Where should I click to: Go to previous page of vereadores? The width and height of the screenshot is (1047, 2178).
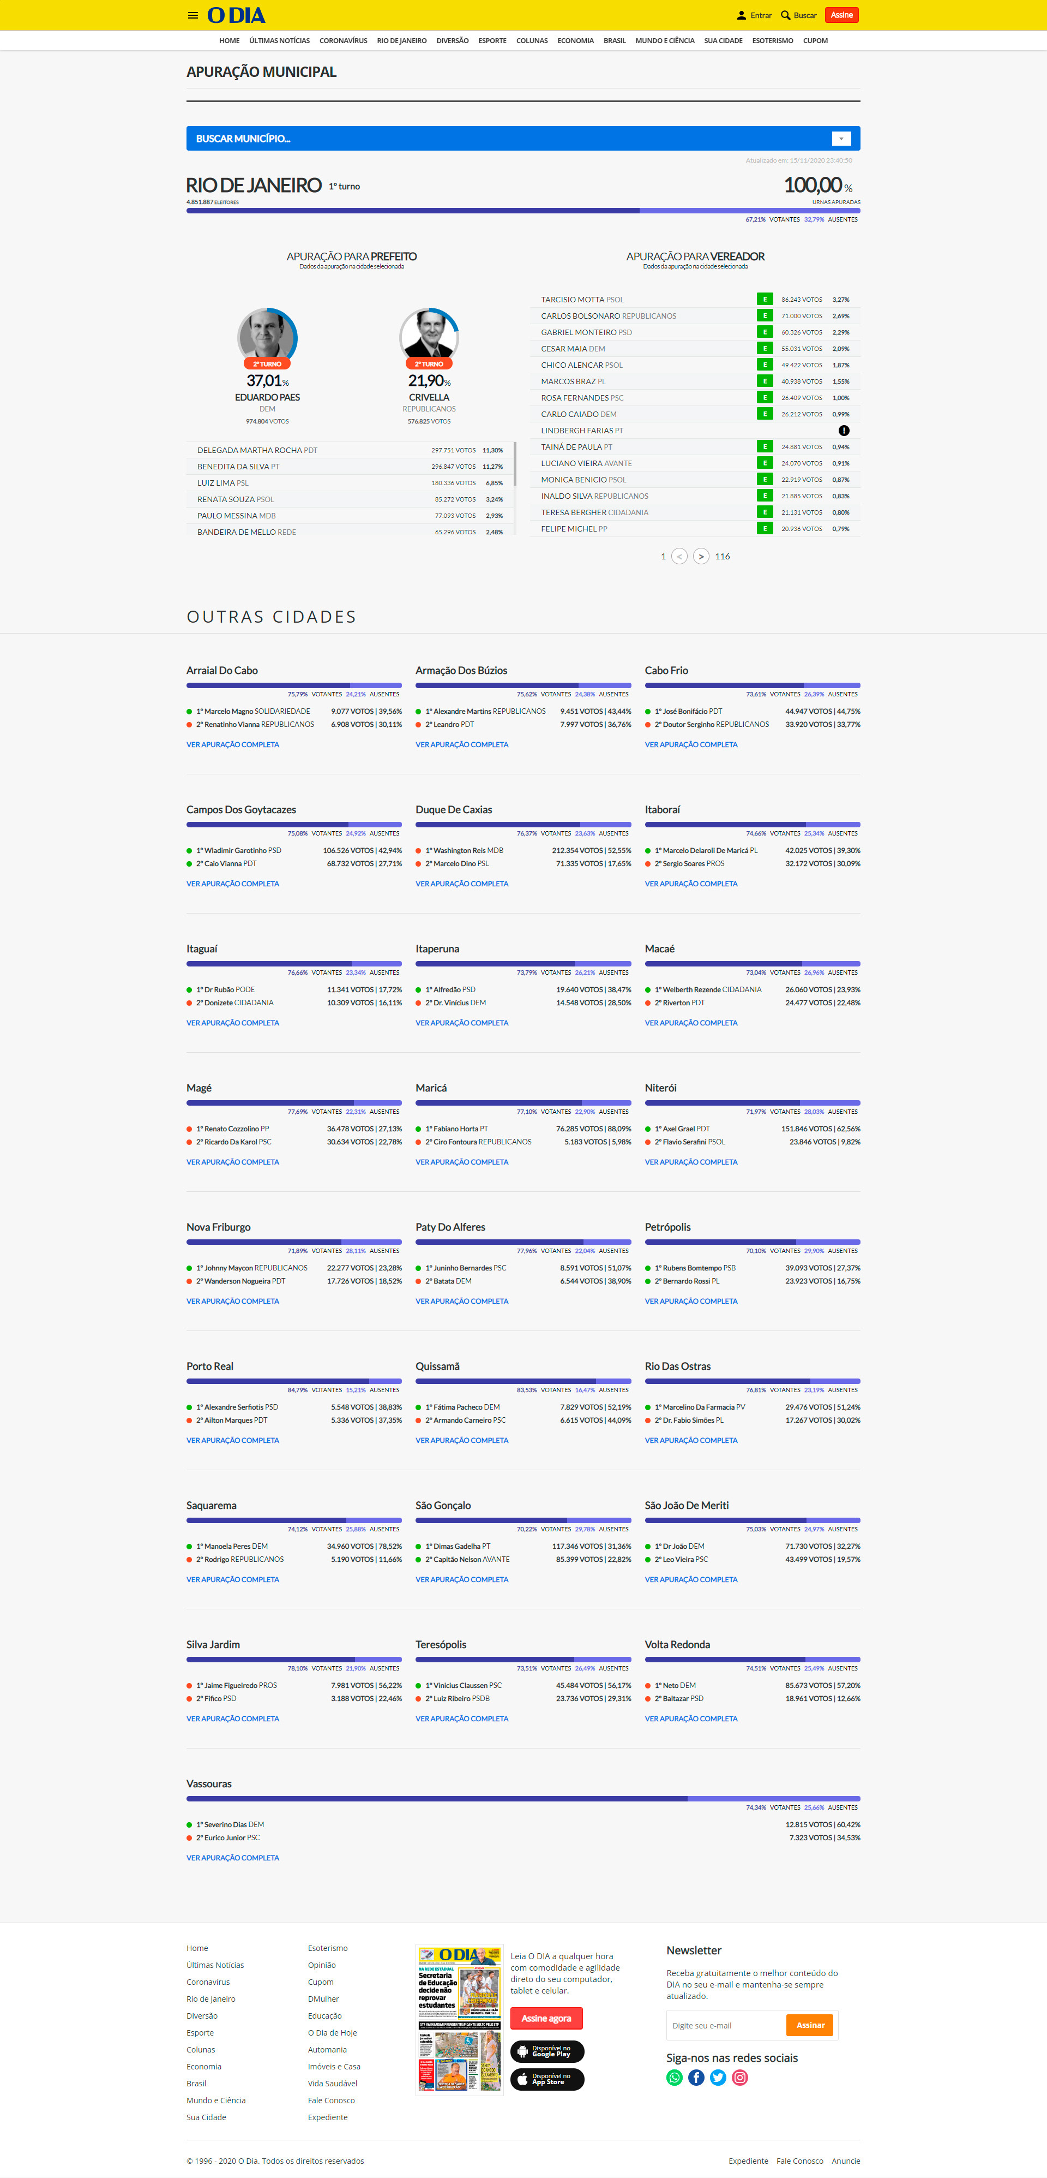click(678, 556)
